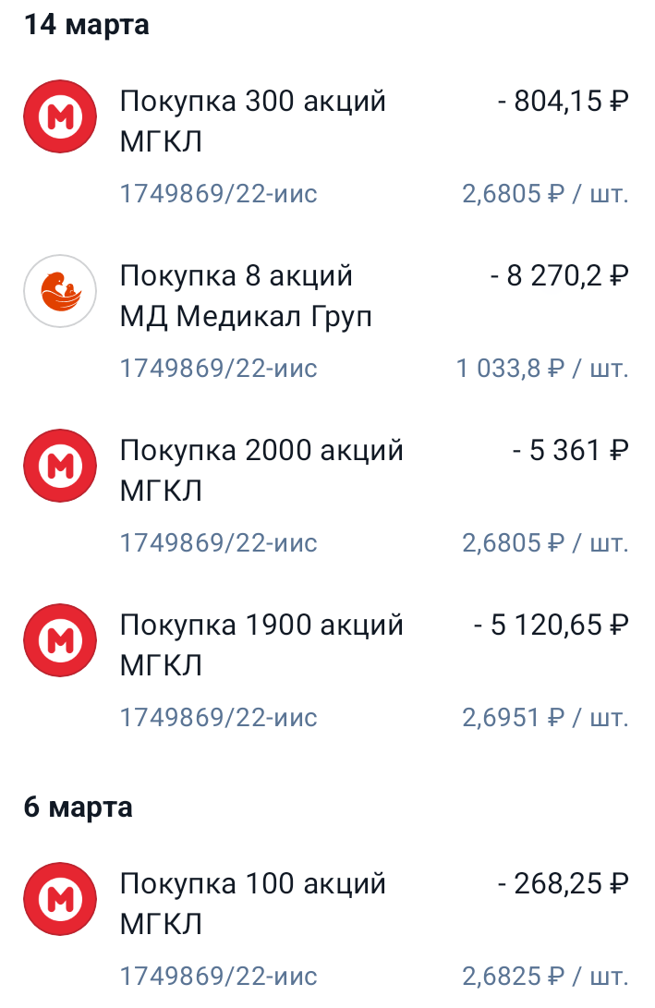655x1008 pixels.
Task: Click price 2,6951 ₽ / шт.
Action: (x=545, y=717)
